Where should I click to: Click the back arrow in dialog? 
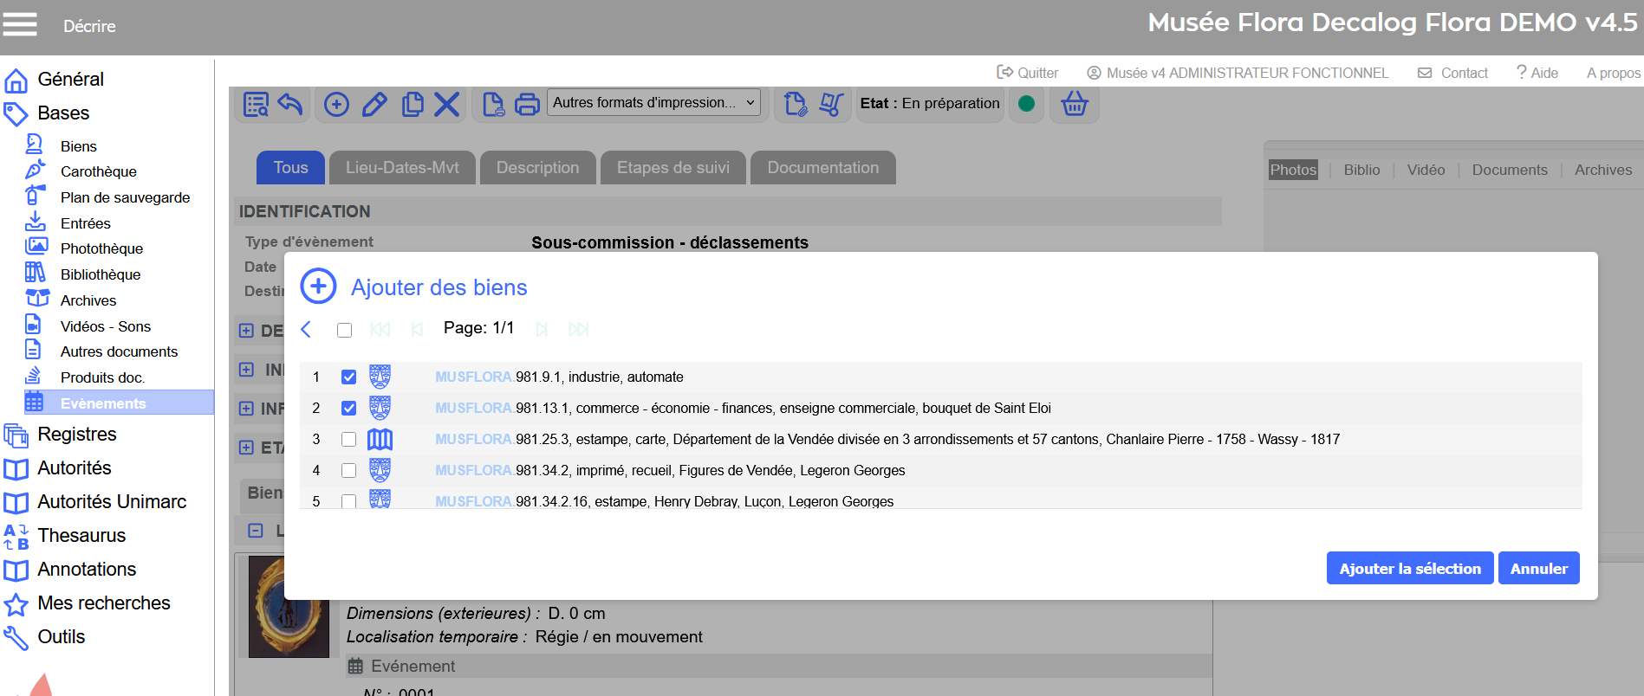[x=306, y=330]
